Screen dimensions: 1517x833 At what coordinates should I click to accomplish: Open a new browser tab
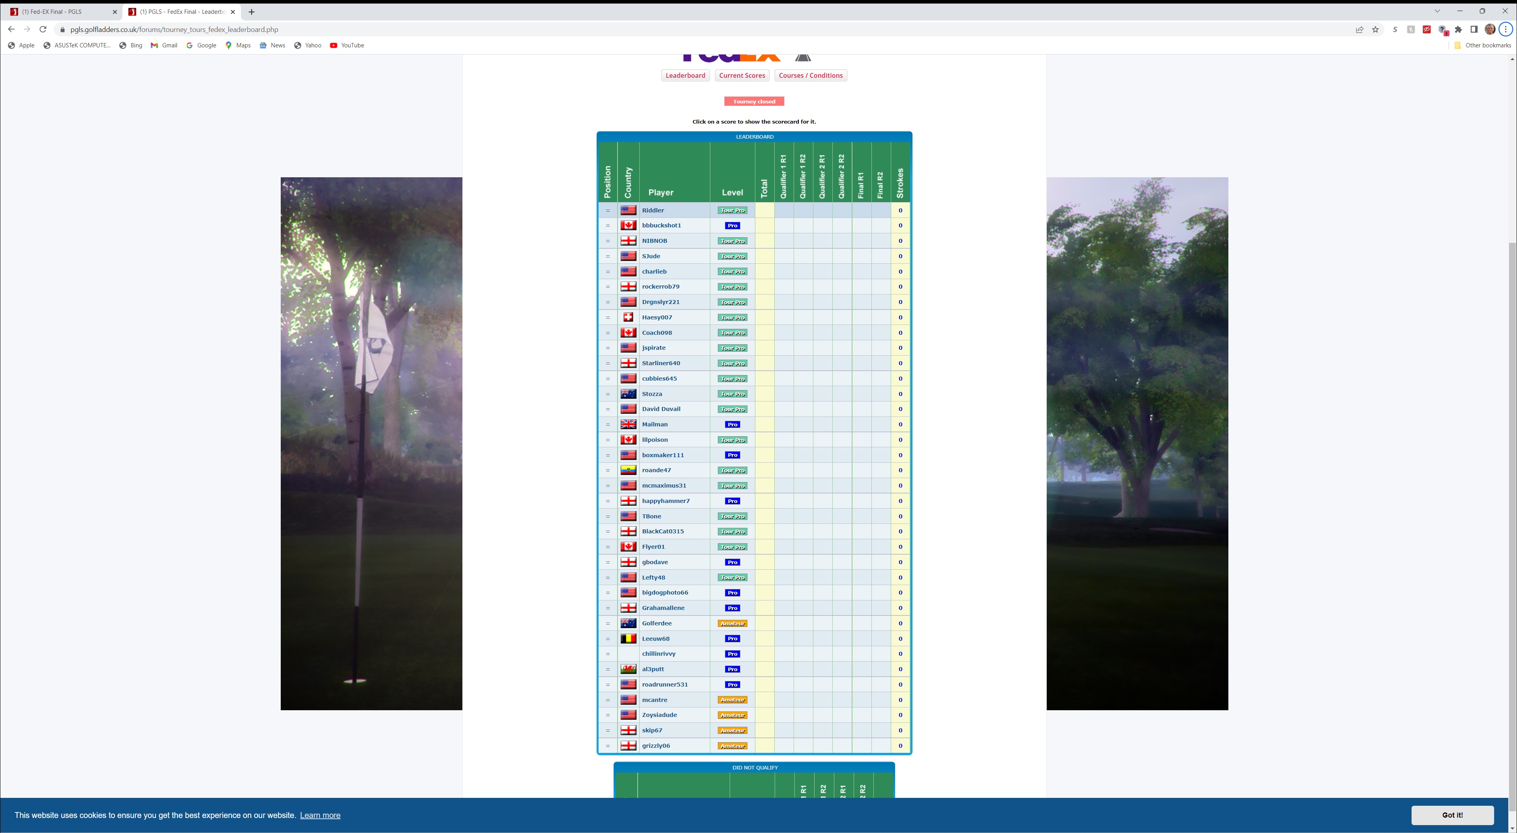[x=252, y=12]
